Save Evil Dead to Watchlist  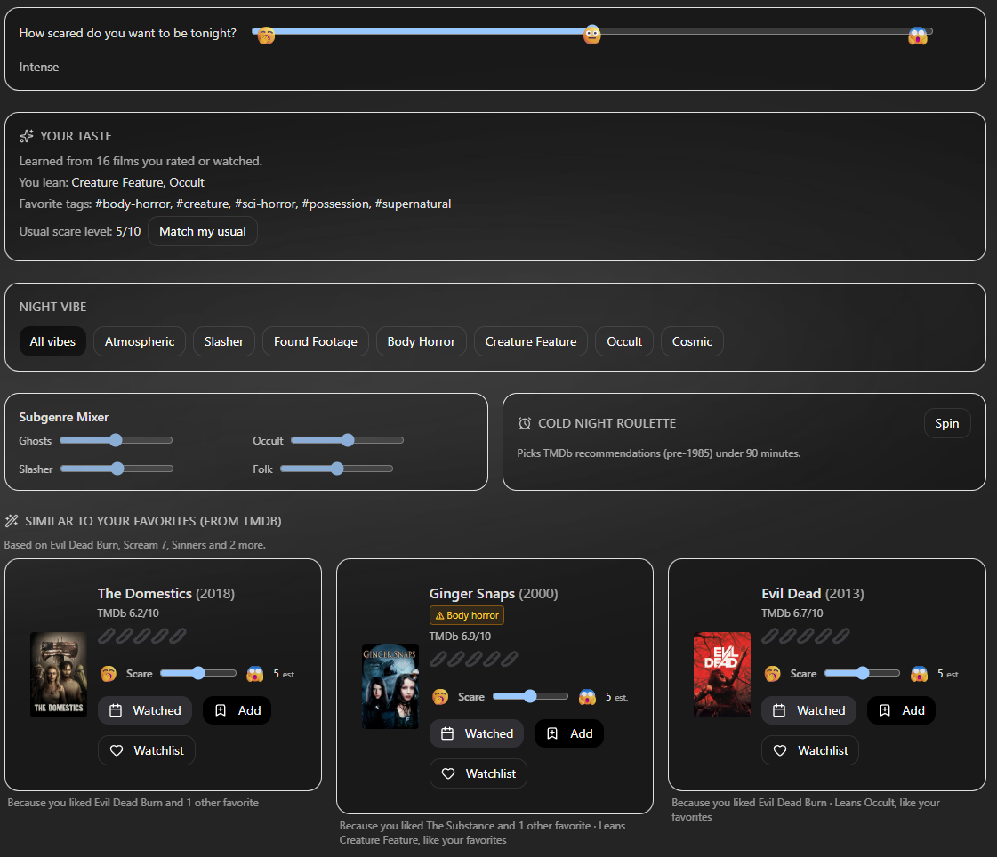click(x=811, y=751)
